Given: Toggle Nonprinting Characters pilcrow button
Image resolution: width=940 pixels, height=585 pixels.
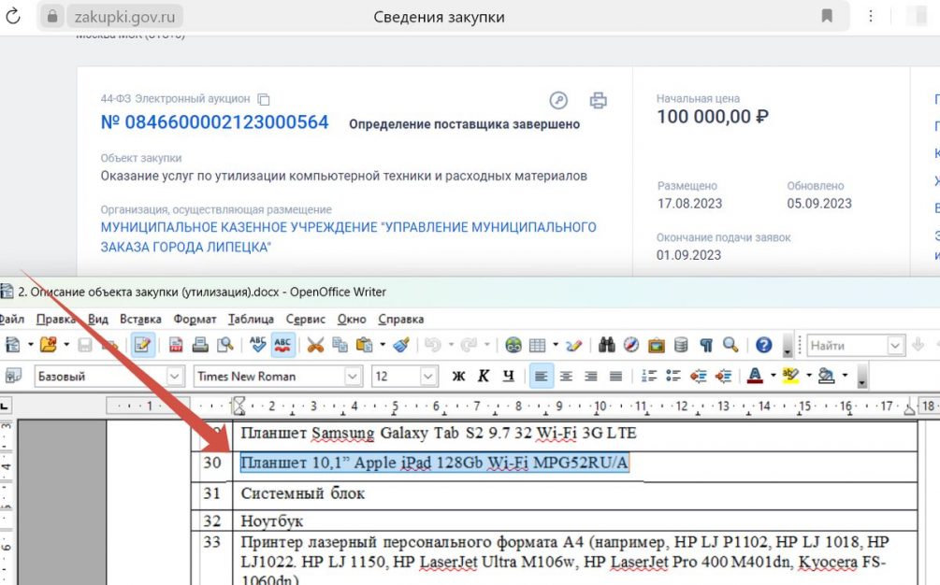Looking at the screenshot, I should pos(706,345).
